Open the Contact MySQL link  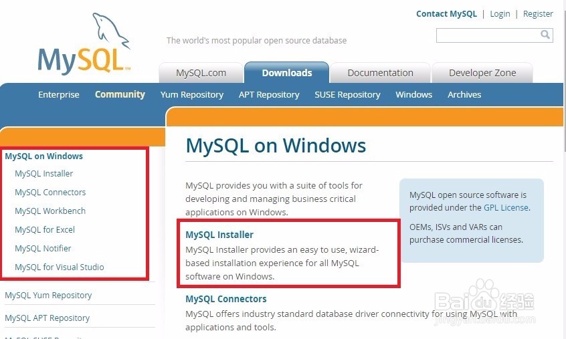446,13
